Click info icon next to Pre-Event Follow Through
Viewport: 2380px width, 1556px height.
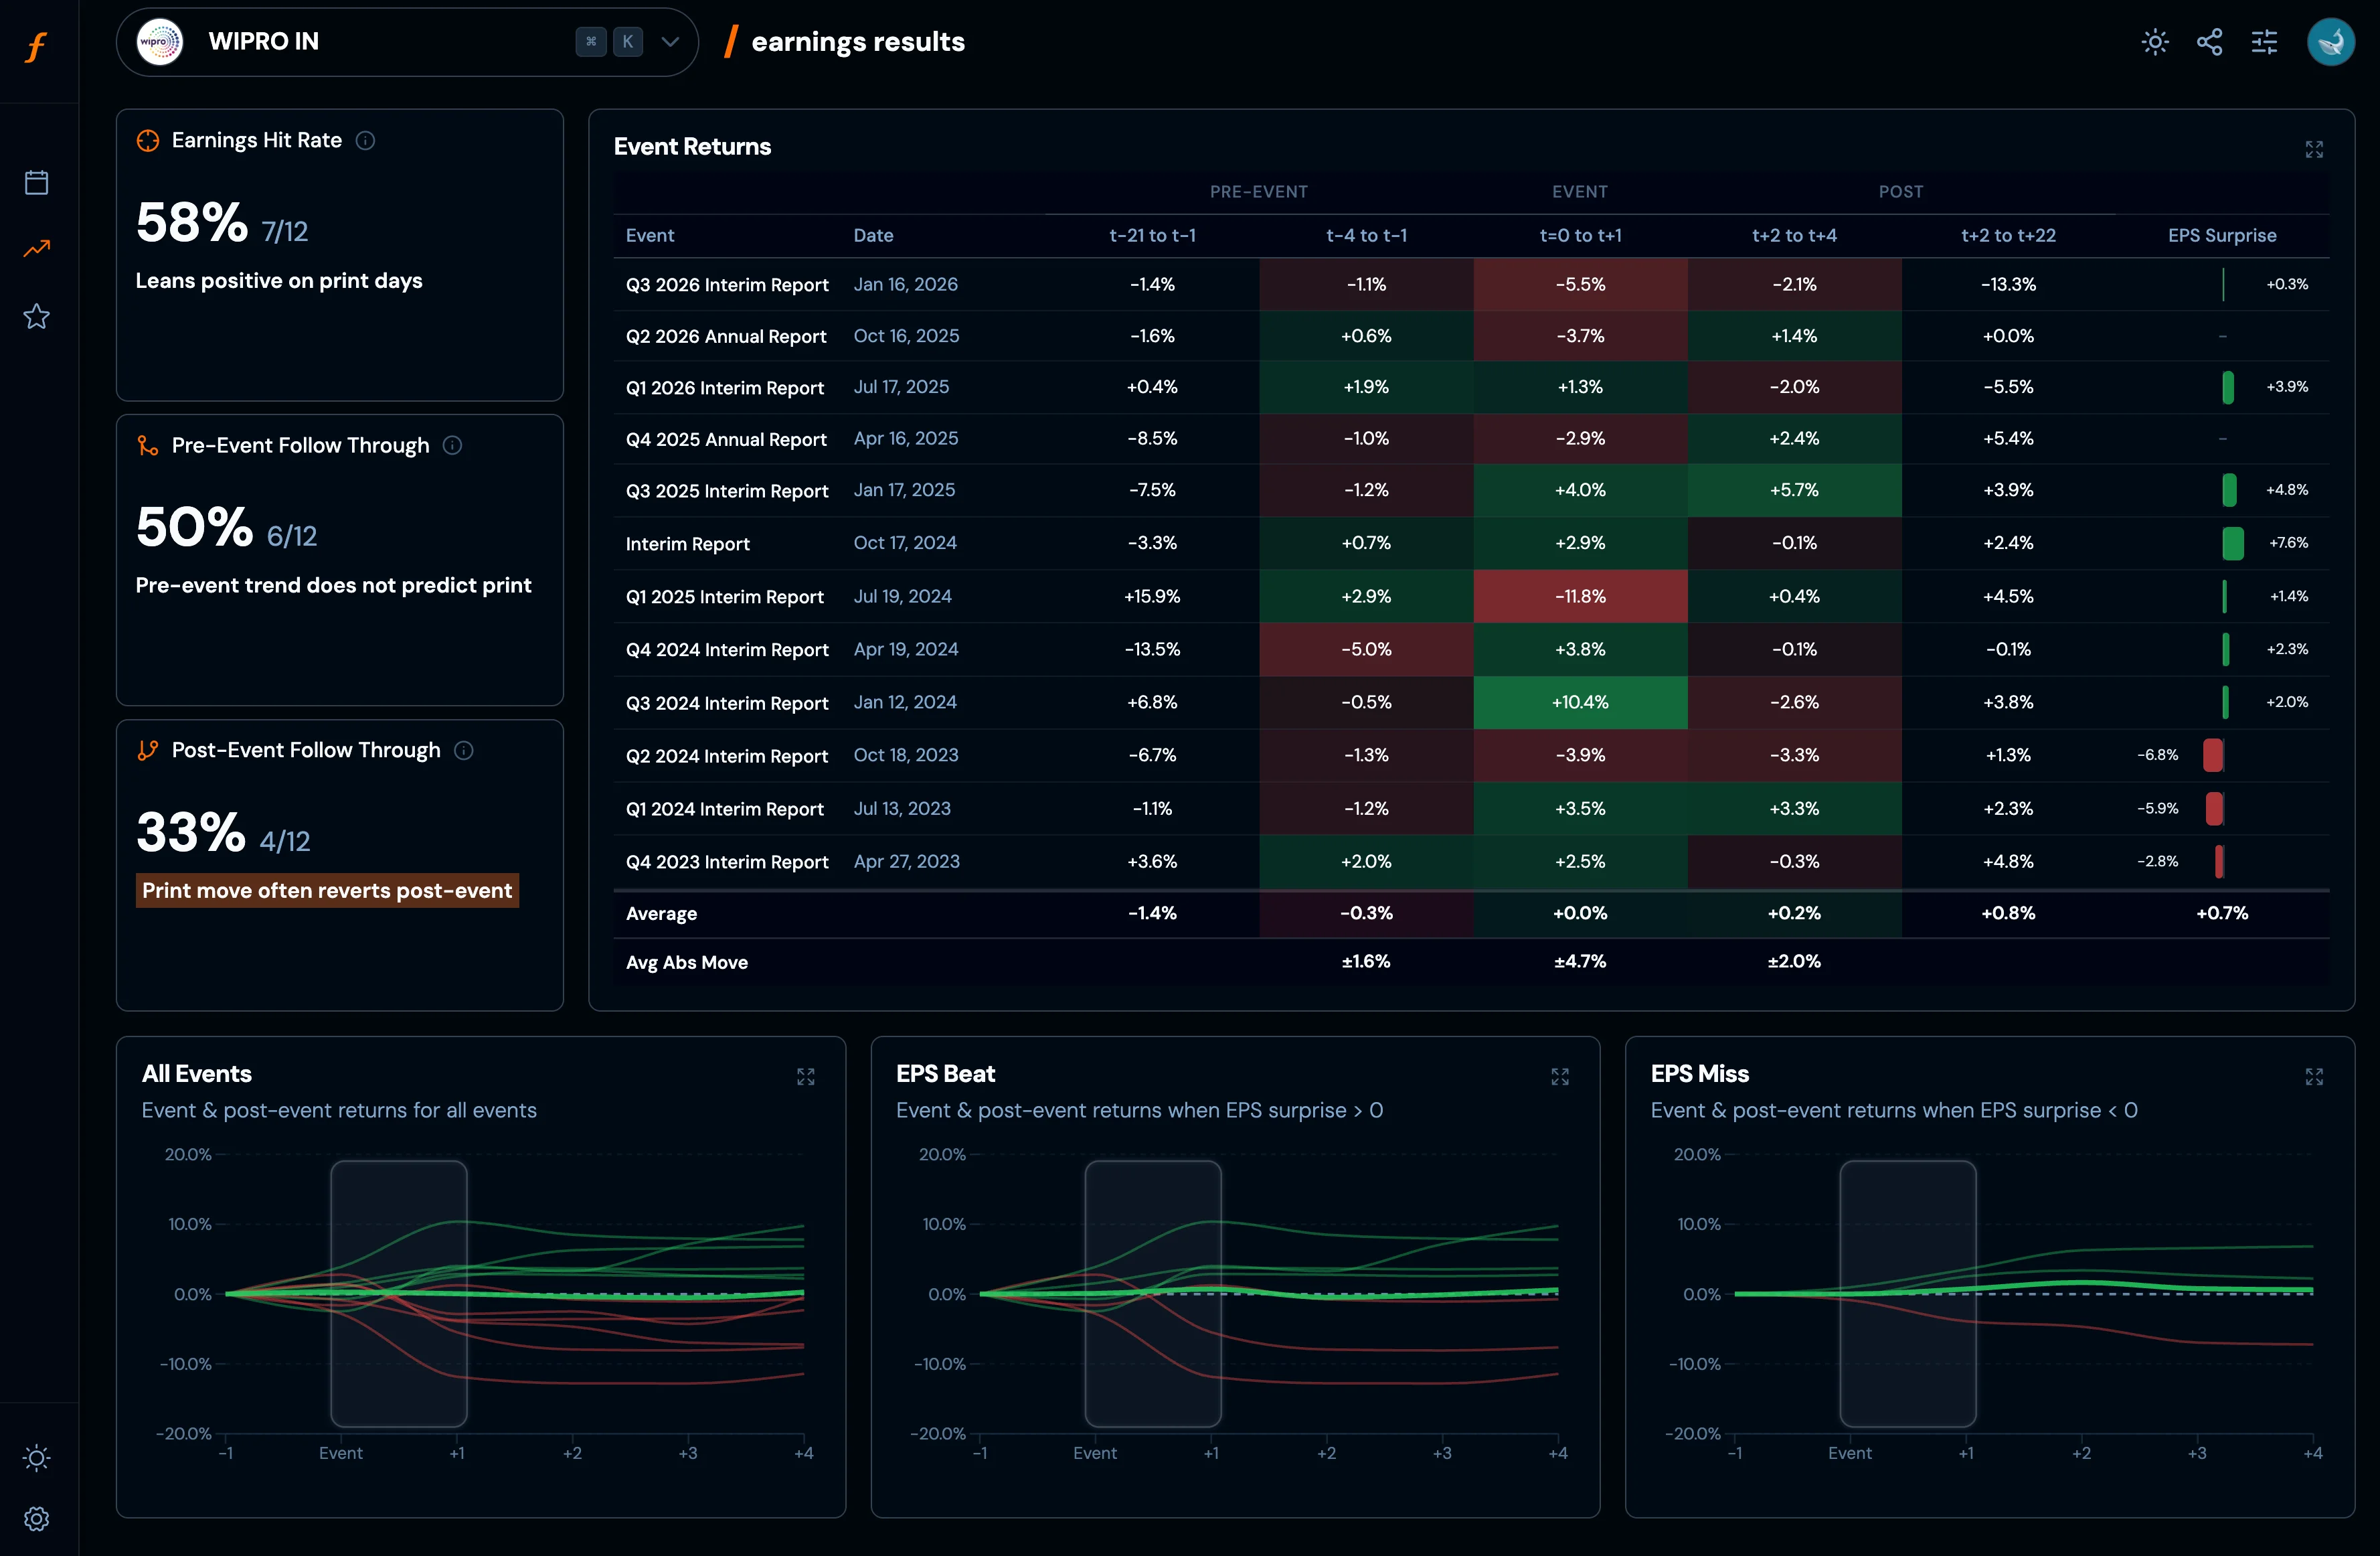click(x=453, y=445)
